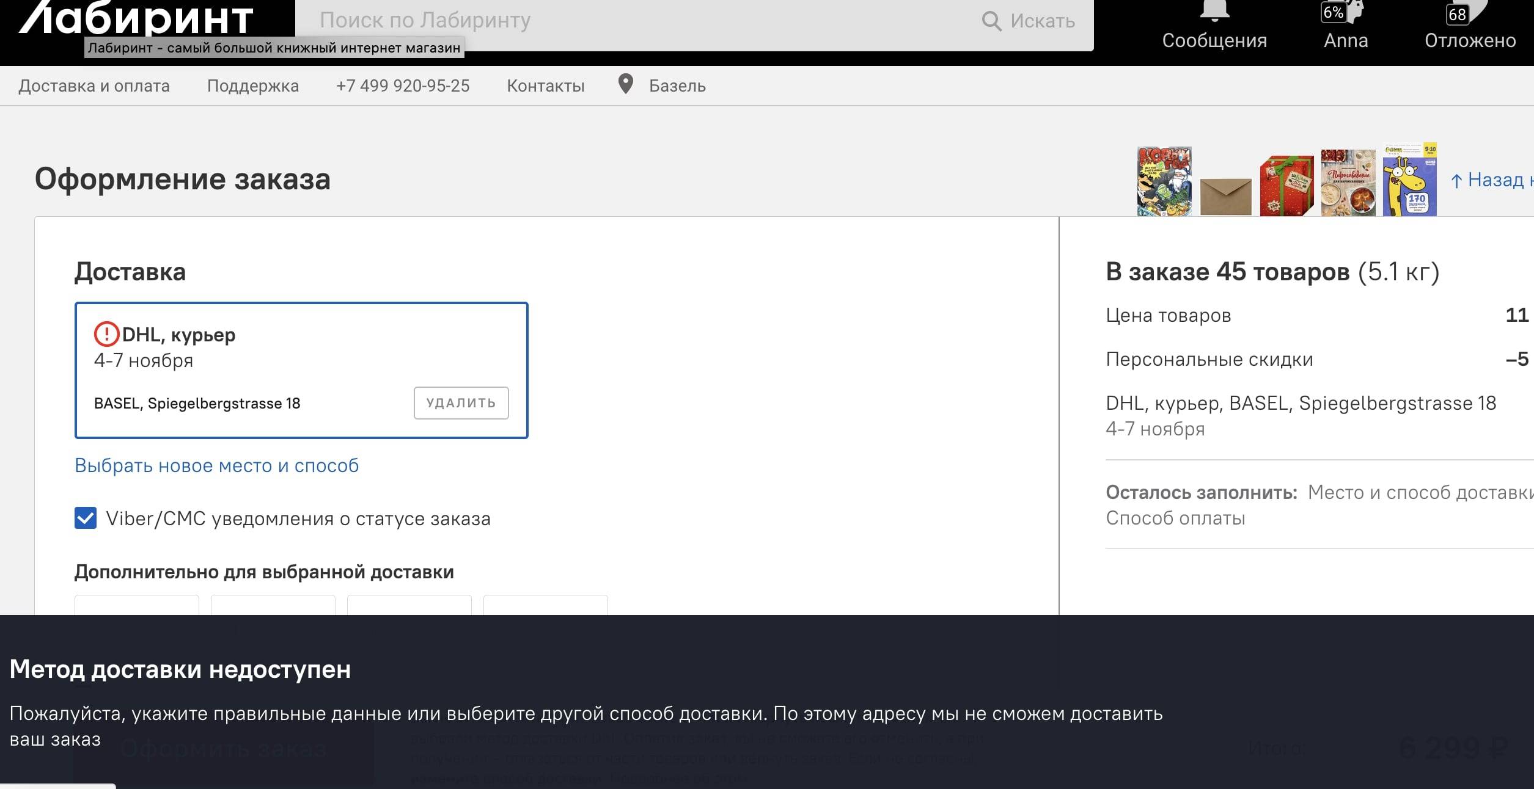Click address text BASEL, Spiegelbergstrasse 18 in card
Image resolution: width=1534 pixels, height=789 pixels.
click(x=197, y=404)
